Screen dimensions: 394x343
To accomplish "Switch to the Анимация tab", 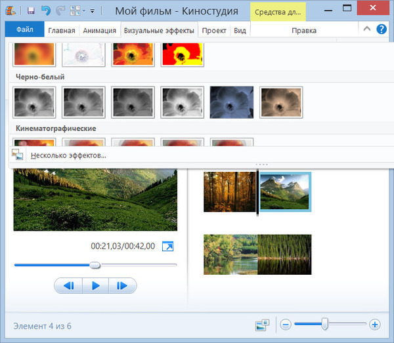I will (100, 30).
